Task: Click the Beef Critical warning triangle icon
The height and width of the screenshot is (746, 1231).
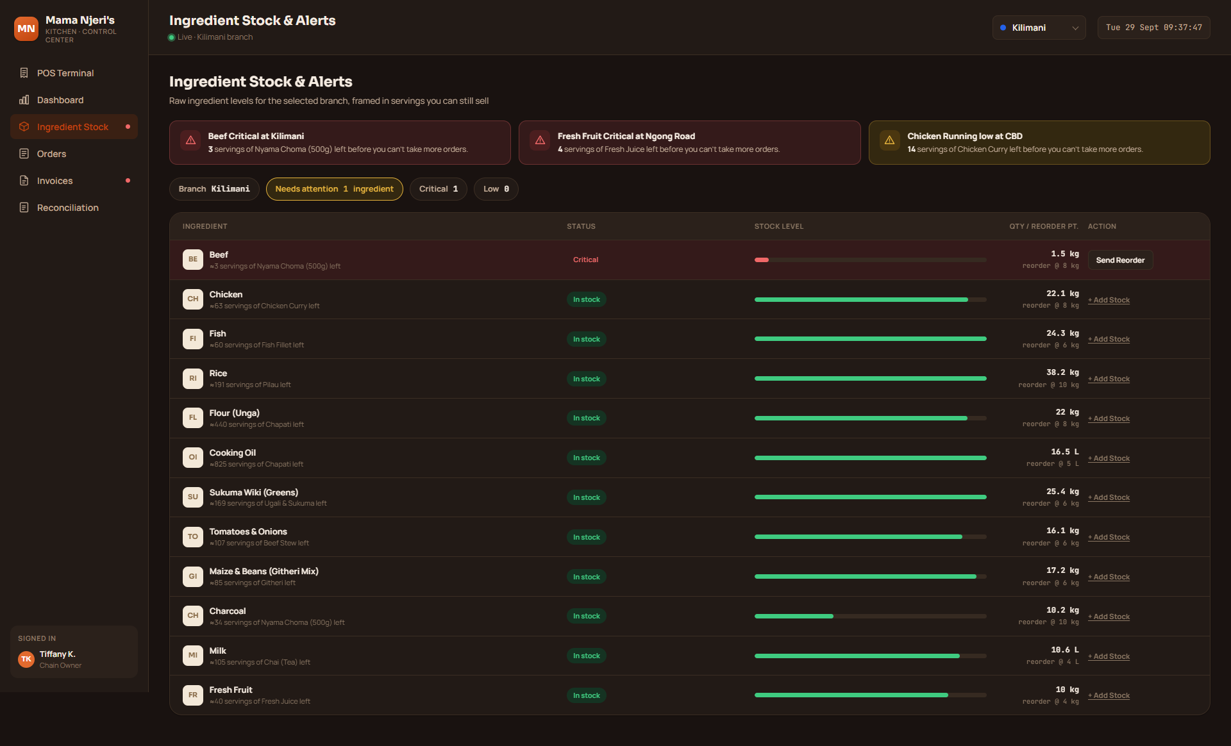Action: pos(190,140)
